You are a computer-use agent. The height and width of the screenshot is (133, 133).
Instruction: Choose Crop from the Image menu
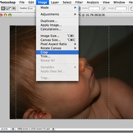pos(57,52)
